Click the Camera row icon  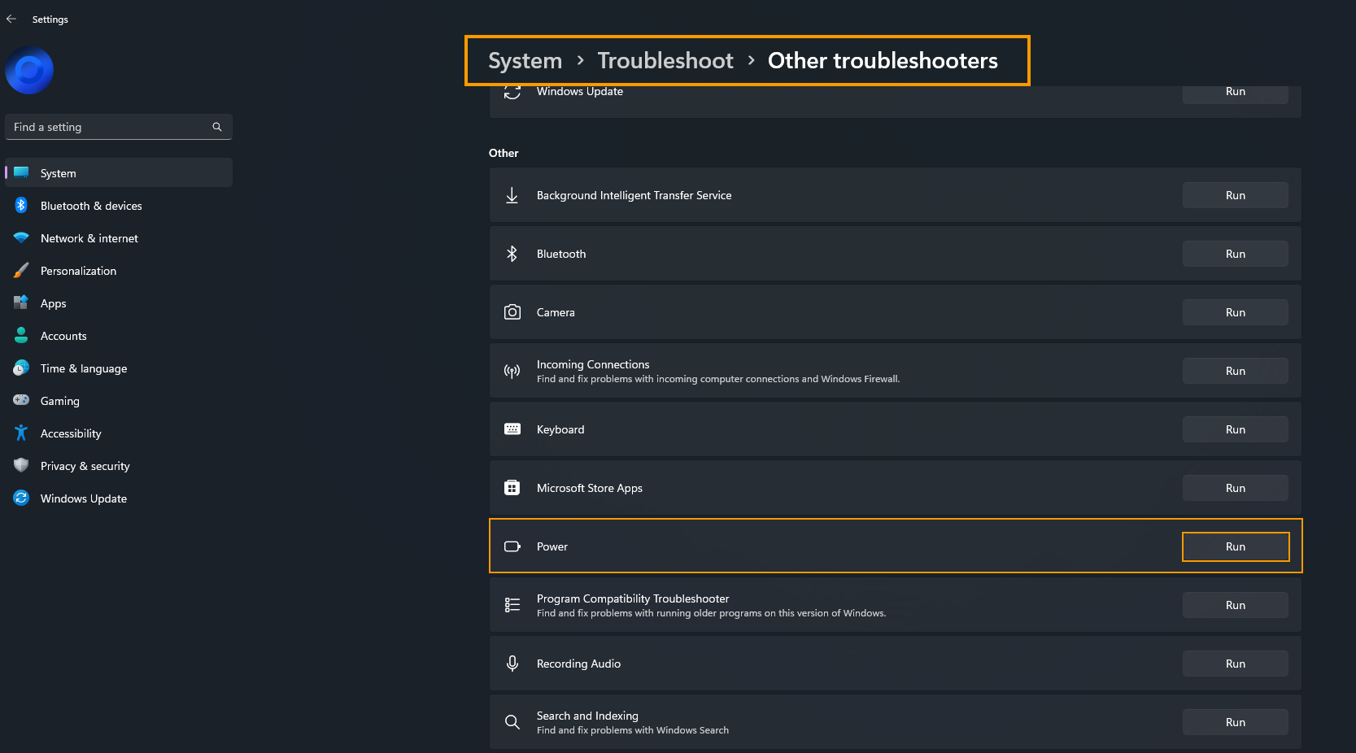512,312
